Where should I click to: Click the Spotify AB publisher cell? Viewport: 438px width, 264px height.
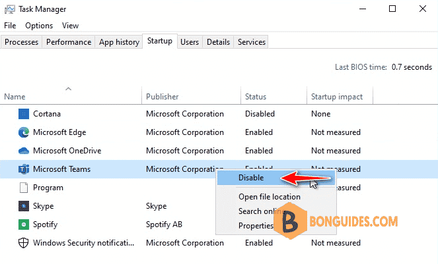point(164,224)
